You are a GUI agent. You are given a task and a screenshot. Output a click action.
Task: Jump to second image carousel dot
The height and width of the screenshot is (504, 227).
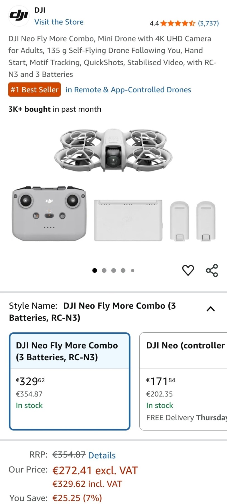coord(104,270)
